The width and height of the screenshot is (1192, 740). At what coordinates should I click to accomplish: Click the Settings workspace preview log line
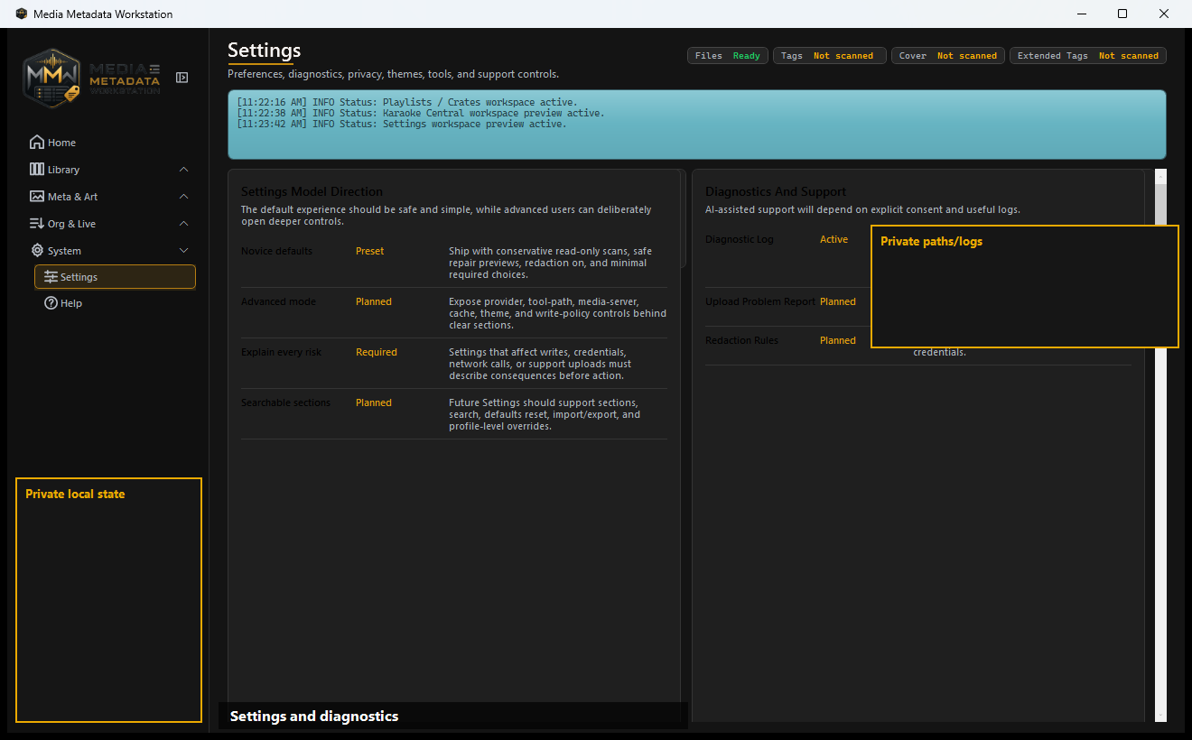tap(402, 125)
